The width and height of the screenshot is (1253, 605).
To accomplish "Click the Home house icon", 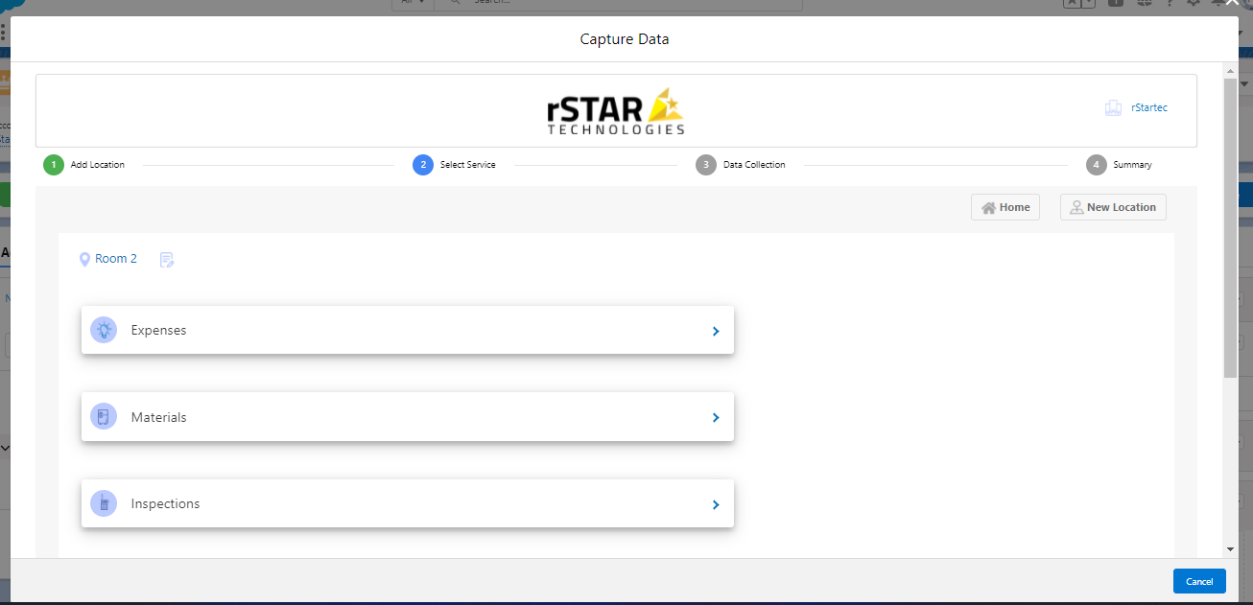I will point(988,207).
